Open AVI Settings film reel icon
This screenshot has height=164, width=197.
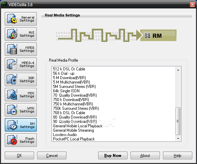coord(12,34)
